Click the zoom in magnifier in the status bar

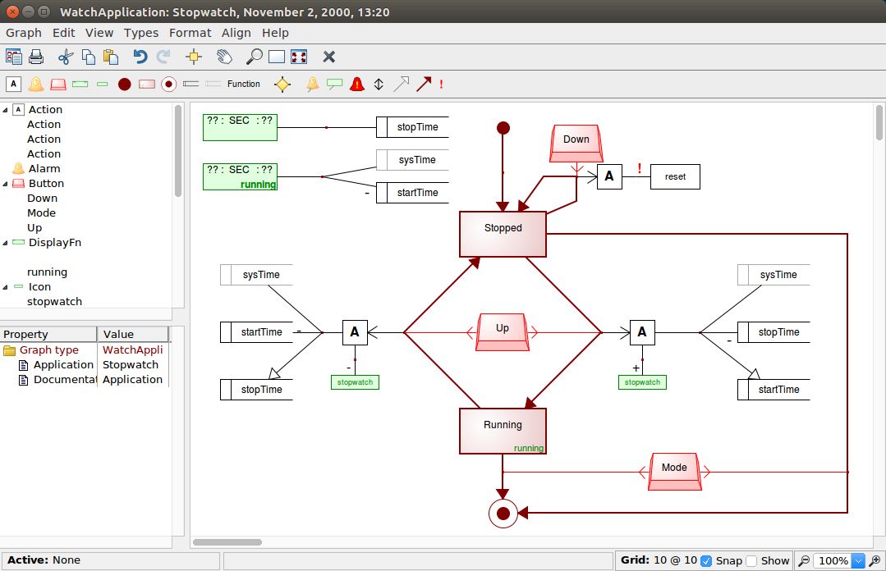pyautogui.click(x=875, y=561)
